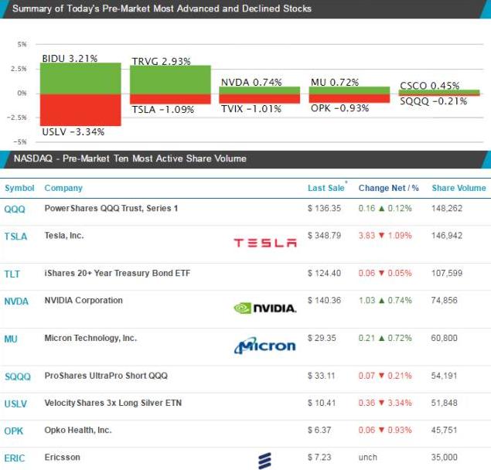Open the TSLA symbol link
The height and width of the screenshot is (470, 491).
15,237
